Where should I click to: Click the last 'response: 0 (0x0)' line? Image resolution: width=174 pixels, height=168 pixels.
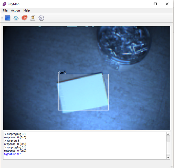pos(15,151)
